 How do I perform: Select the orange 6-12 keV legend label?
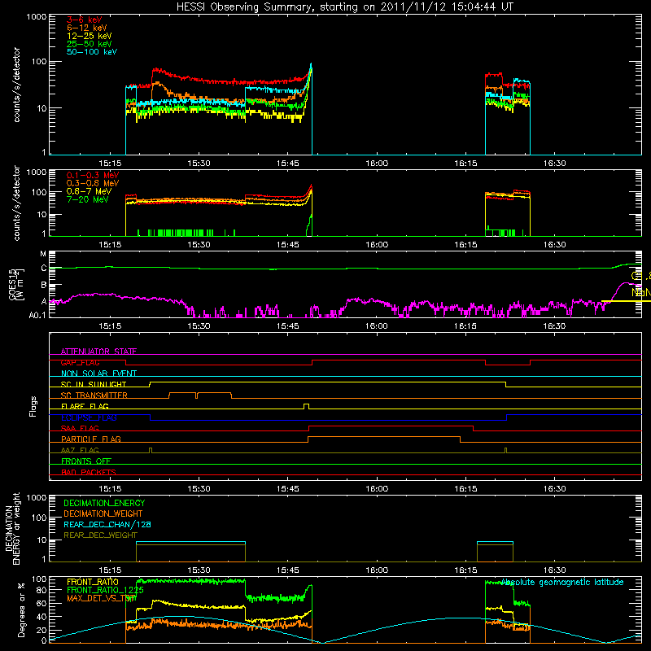tap(87, 28)
